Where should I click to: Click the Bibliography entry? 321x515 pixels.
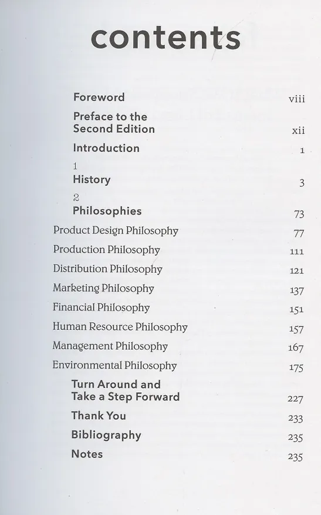[x=106, y=435]
